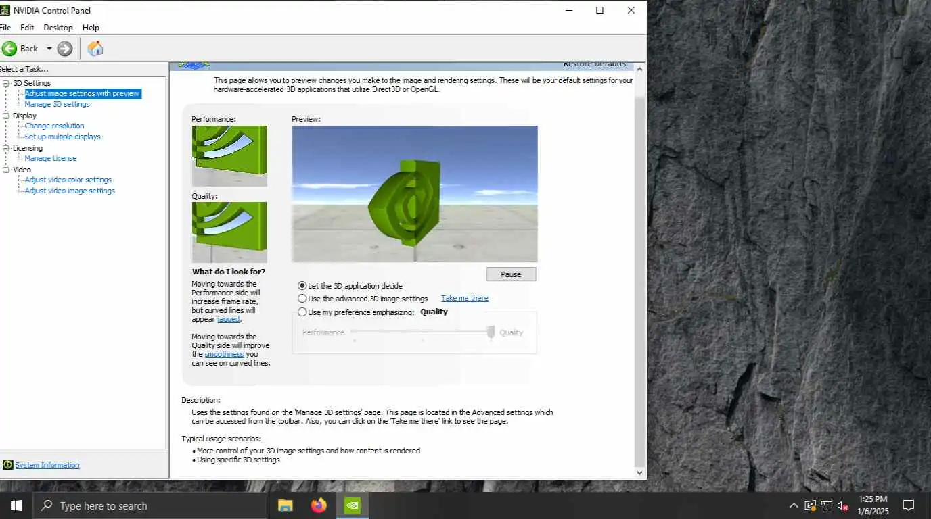Open Adjust video image settings

pyautogui.click(x=70, y=191)
